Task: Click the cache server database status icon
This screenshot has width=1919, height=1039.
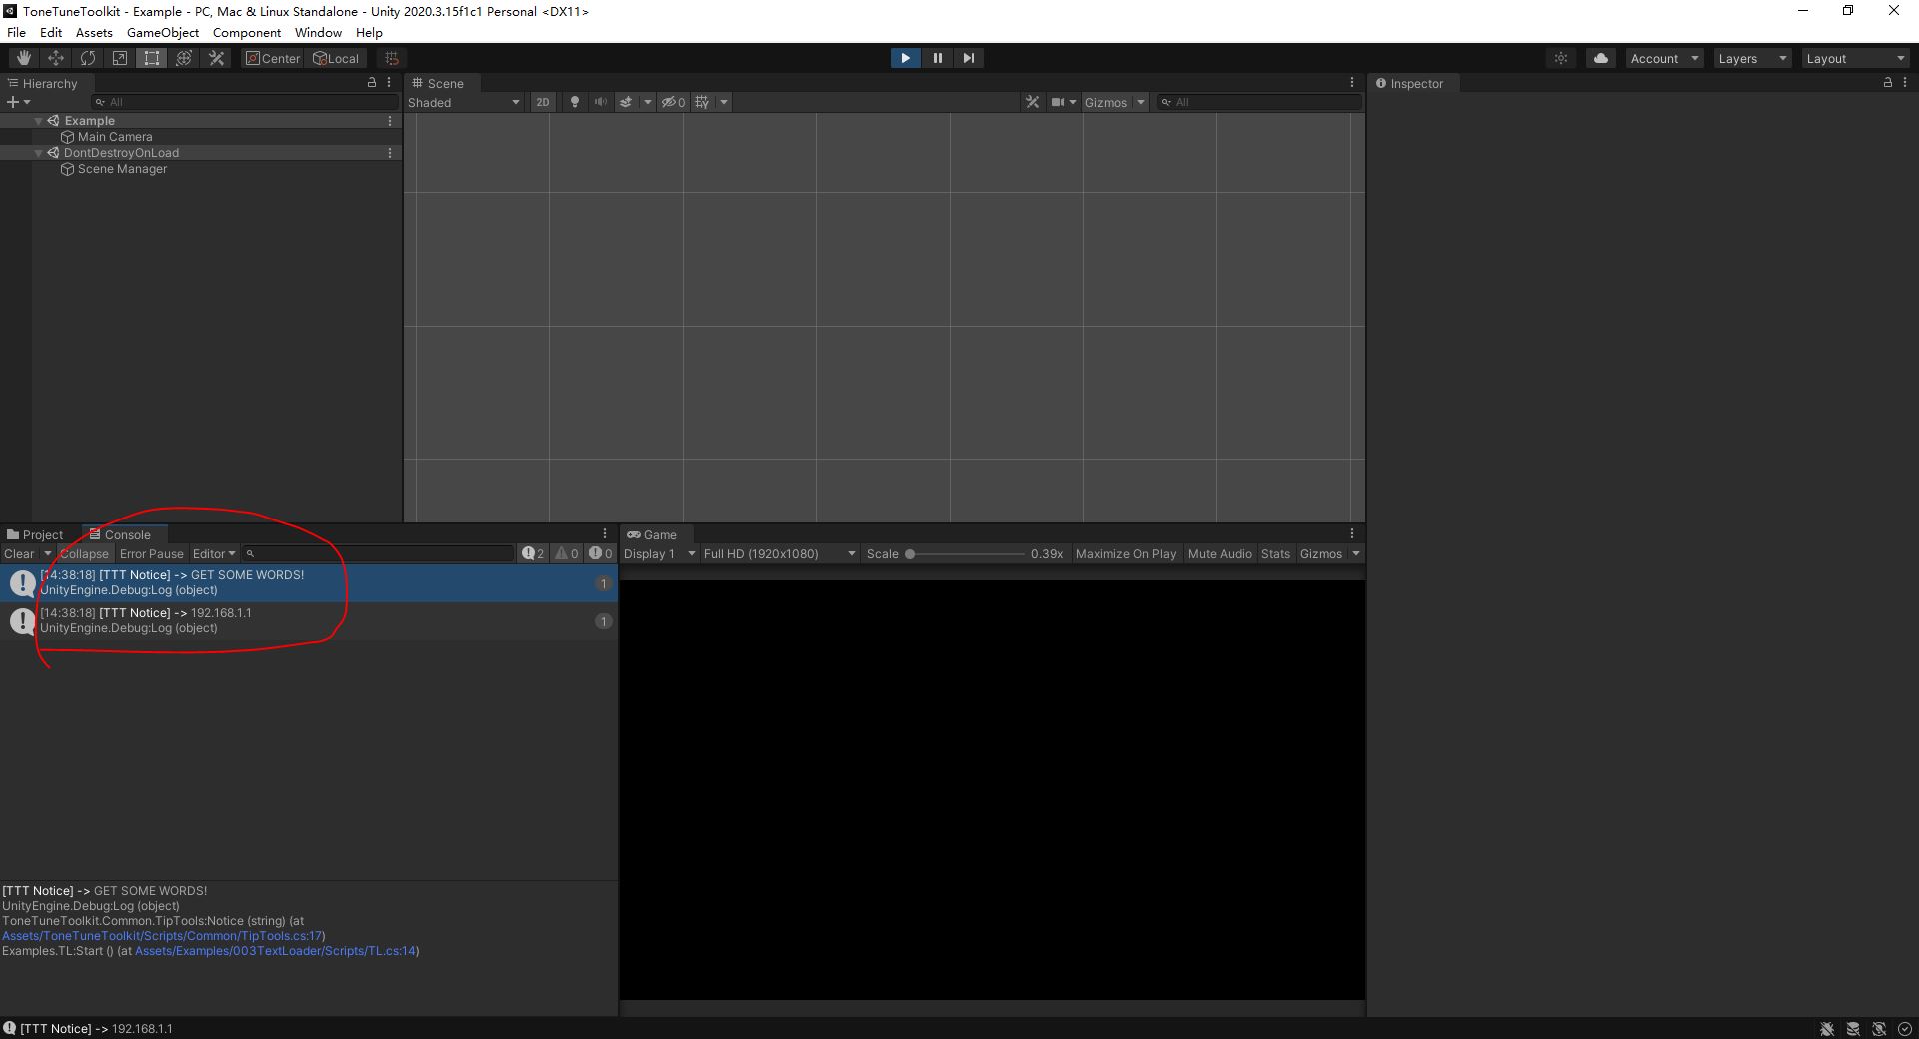Action: [1853, 1029]
